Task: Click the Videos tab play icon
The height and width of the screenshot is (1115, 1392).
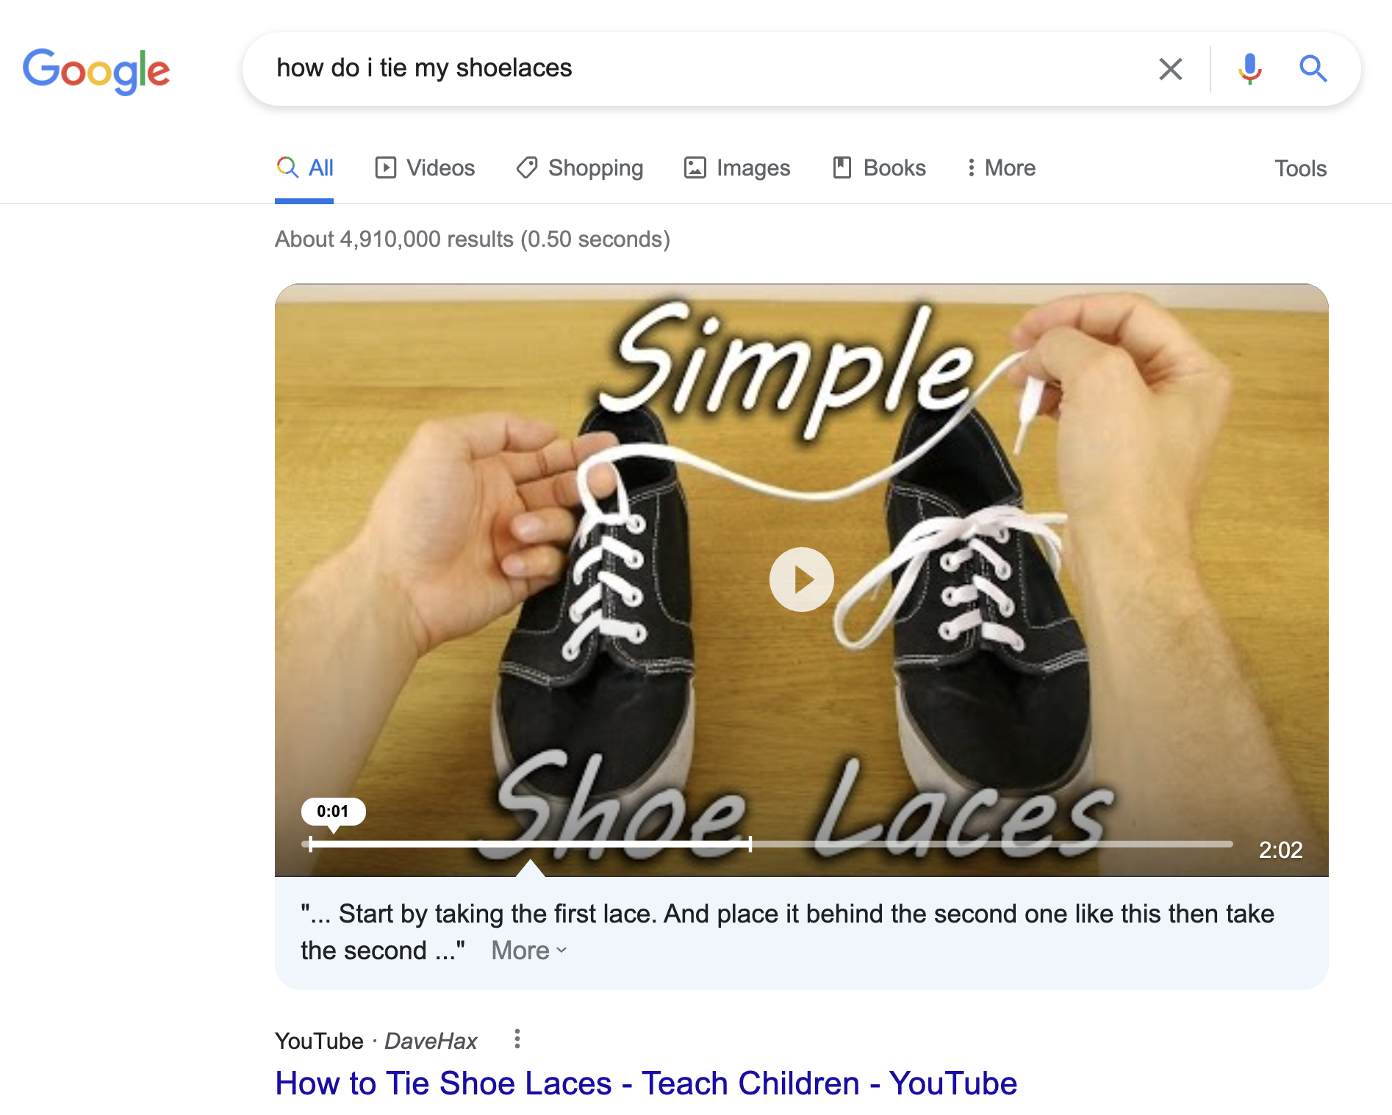Action: tap(385, 168)
